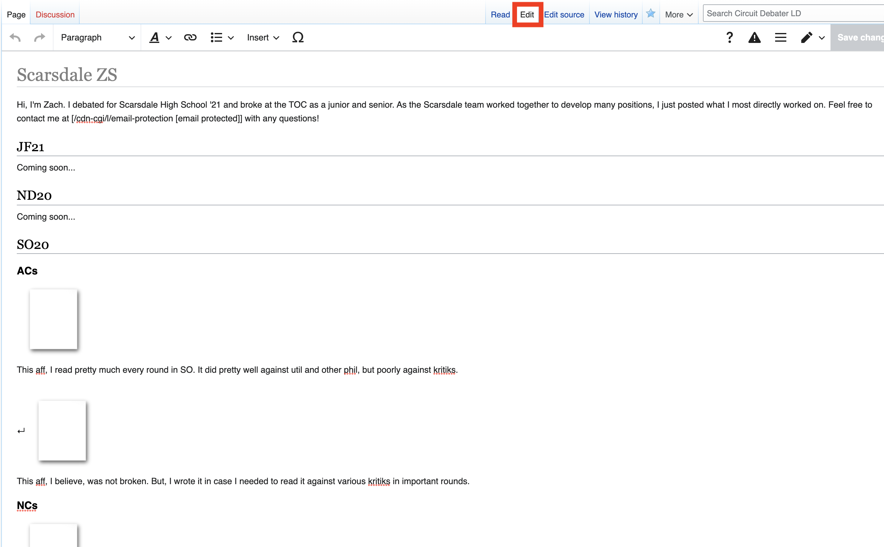Focus the Search Circuit Debater LD field
Viewport: 884px width, 547px height.
(x=793, y=13)
